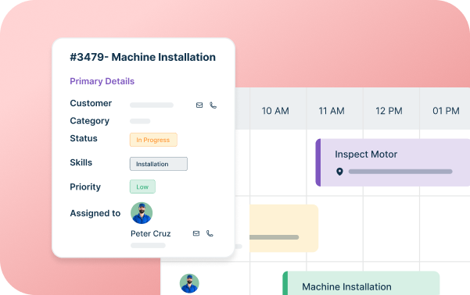Click the 'Category' field label
Viewport: 470px width, 295px height.
click(x=90, y=121)
